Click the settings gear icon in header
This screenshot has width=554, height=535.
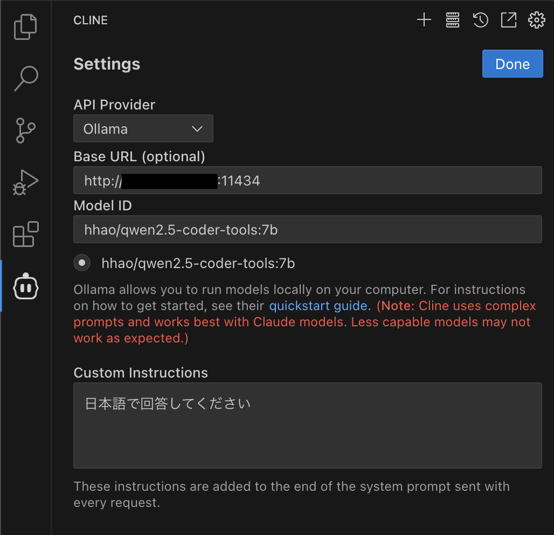click(536, 20)
